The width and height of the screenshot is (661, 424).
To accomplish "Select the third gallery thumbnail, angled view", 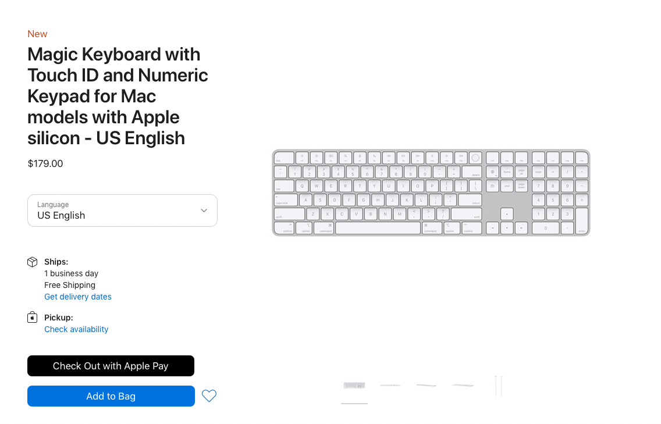I will click(x=426, y=386).
